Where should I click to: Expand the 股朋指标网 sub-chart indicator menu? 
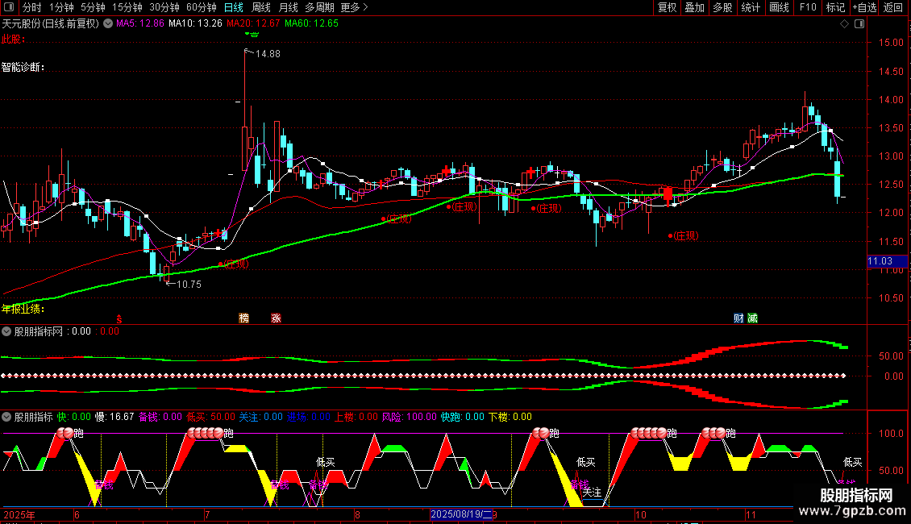tap(6, 331)
